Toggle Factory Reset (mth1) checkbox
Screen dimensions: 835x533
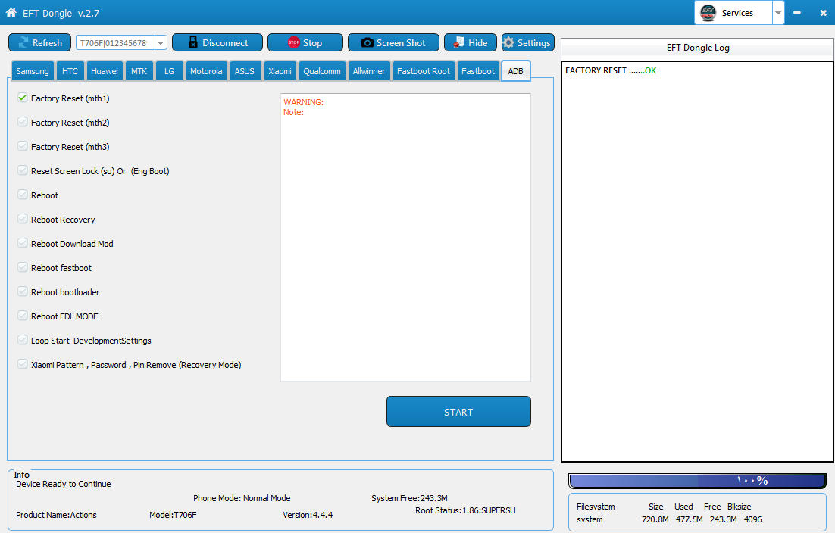coord(23,98)
